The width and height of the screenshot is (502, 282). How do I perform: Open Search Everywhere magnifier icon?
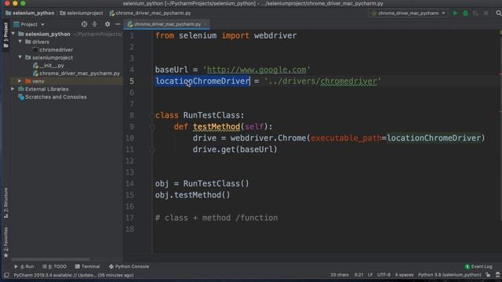click(499, 13)
